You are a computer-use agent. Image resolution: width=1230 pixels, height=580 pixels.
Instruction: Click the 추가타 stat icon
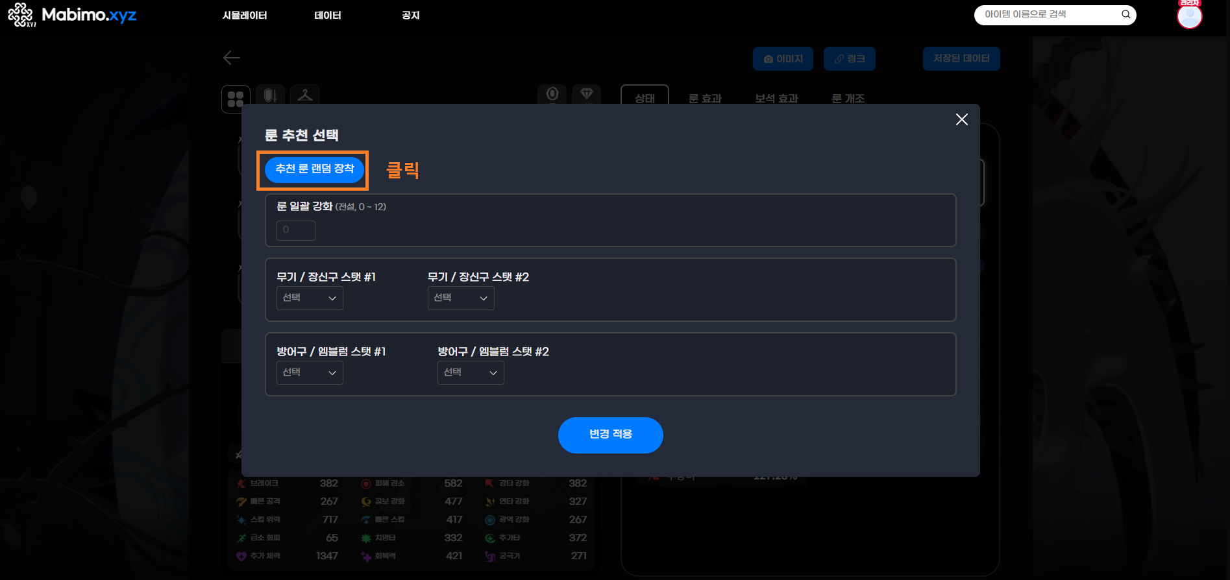tap(490, 538)
